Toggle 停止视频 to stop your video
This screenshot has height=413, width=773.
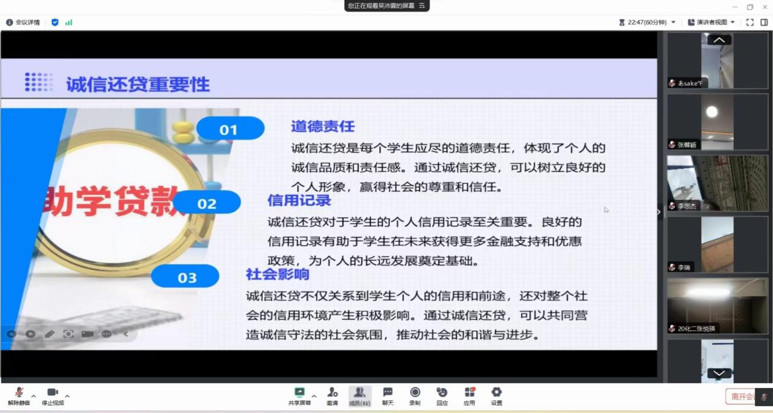[x=52, y=395]
